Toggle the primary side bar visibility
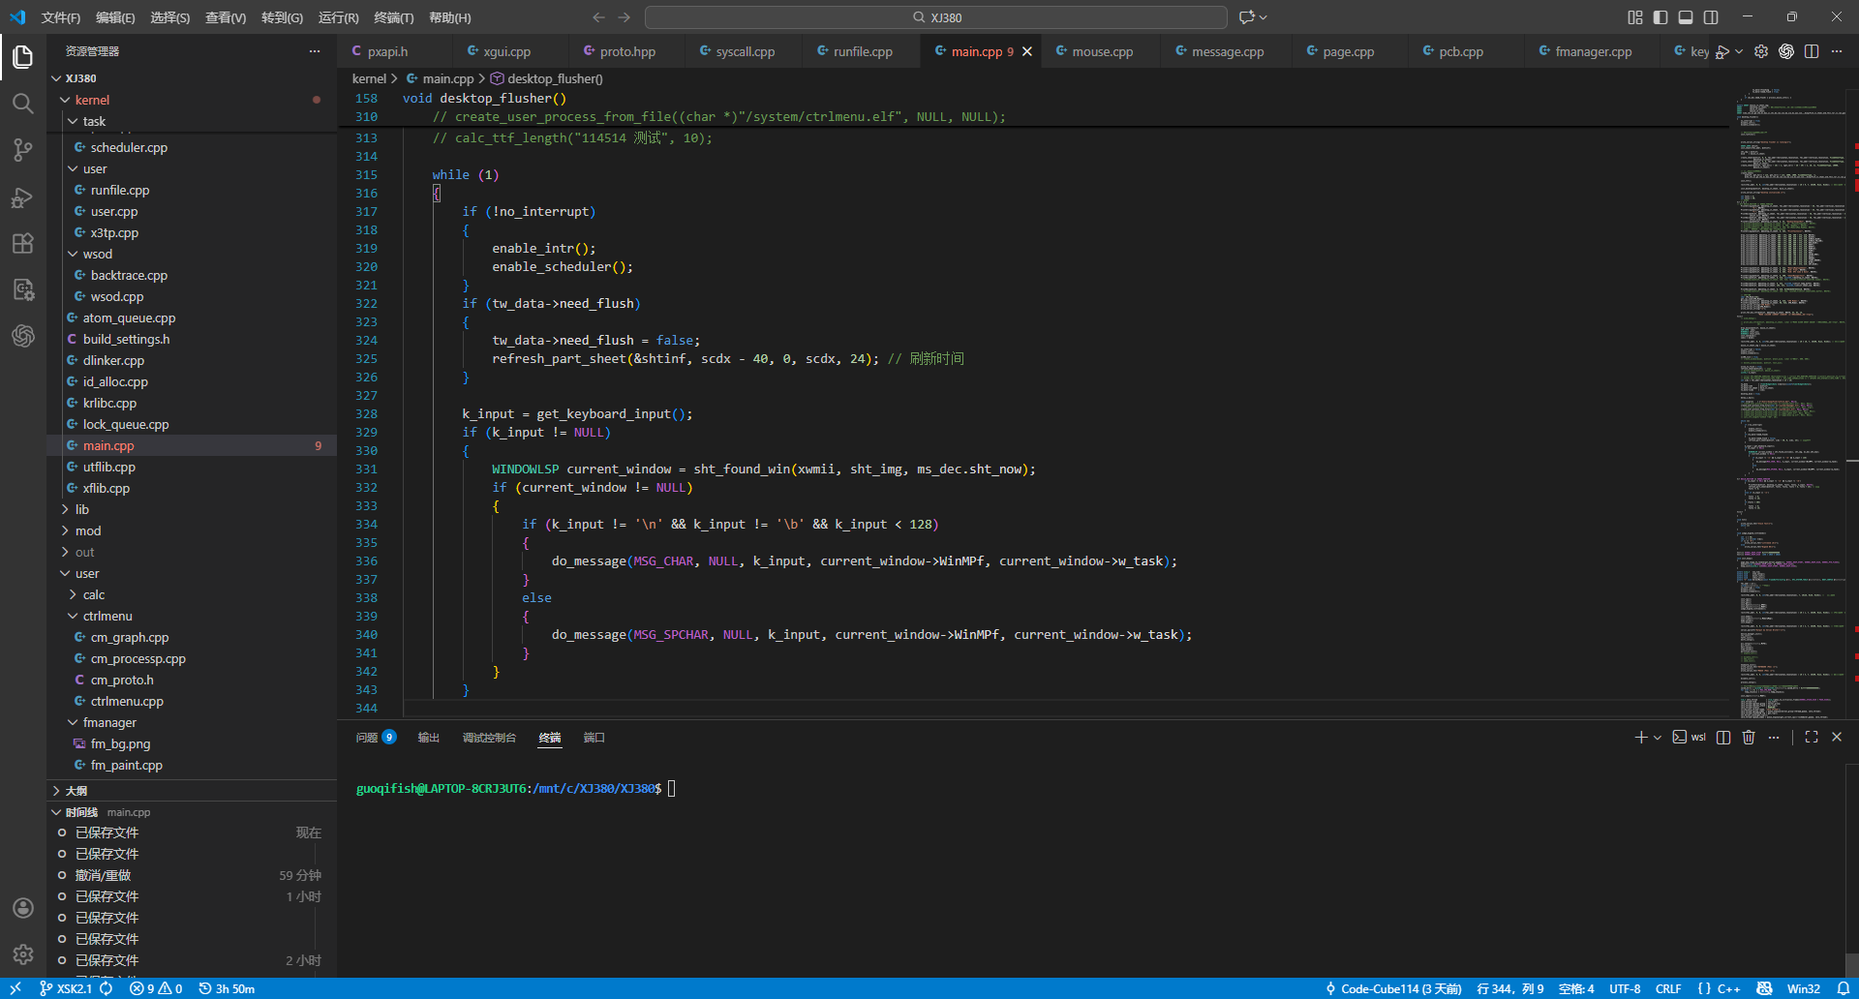The image size is (1859, 999). (x=1661, y=17)
